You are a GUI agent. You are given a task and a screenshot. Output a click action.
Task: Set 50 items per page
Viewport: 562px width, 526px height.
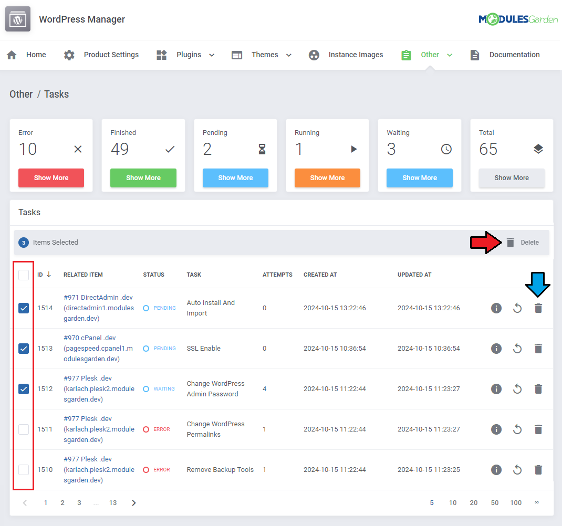(495, 503)
